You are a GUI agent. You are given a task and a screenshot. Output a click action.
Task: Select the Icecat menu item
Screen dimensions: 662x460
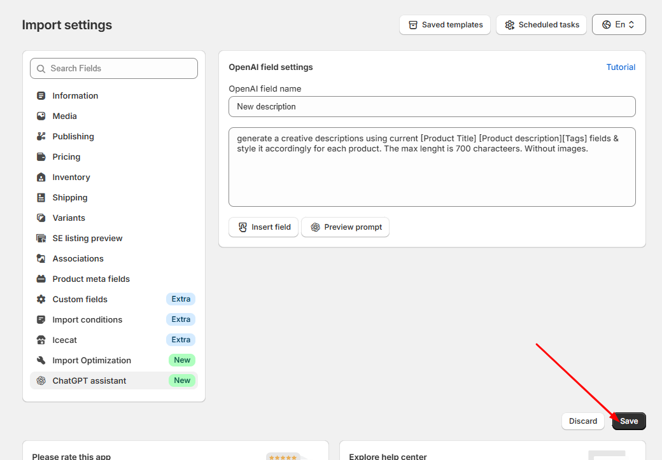114,340
